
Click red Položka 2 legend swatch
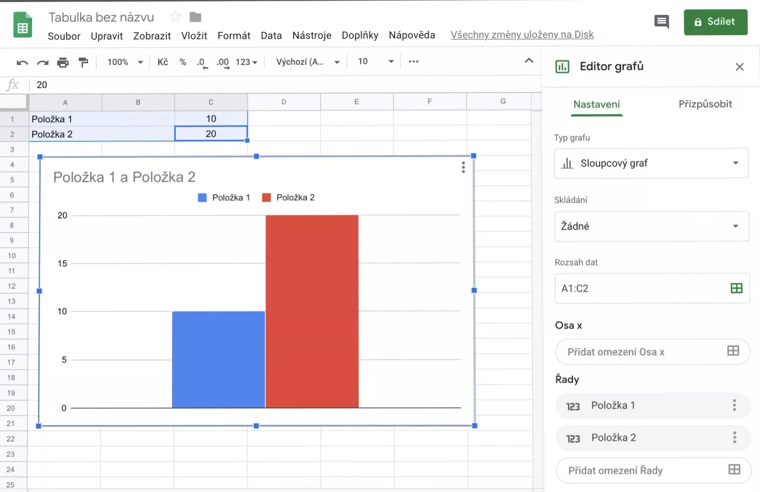pos(266,198)
